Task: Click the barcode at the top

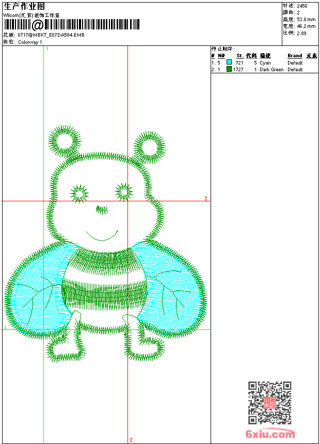Action: (72, 25)
